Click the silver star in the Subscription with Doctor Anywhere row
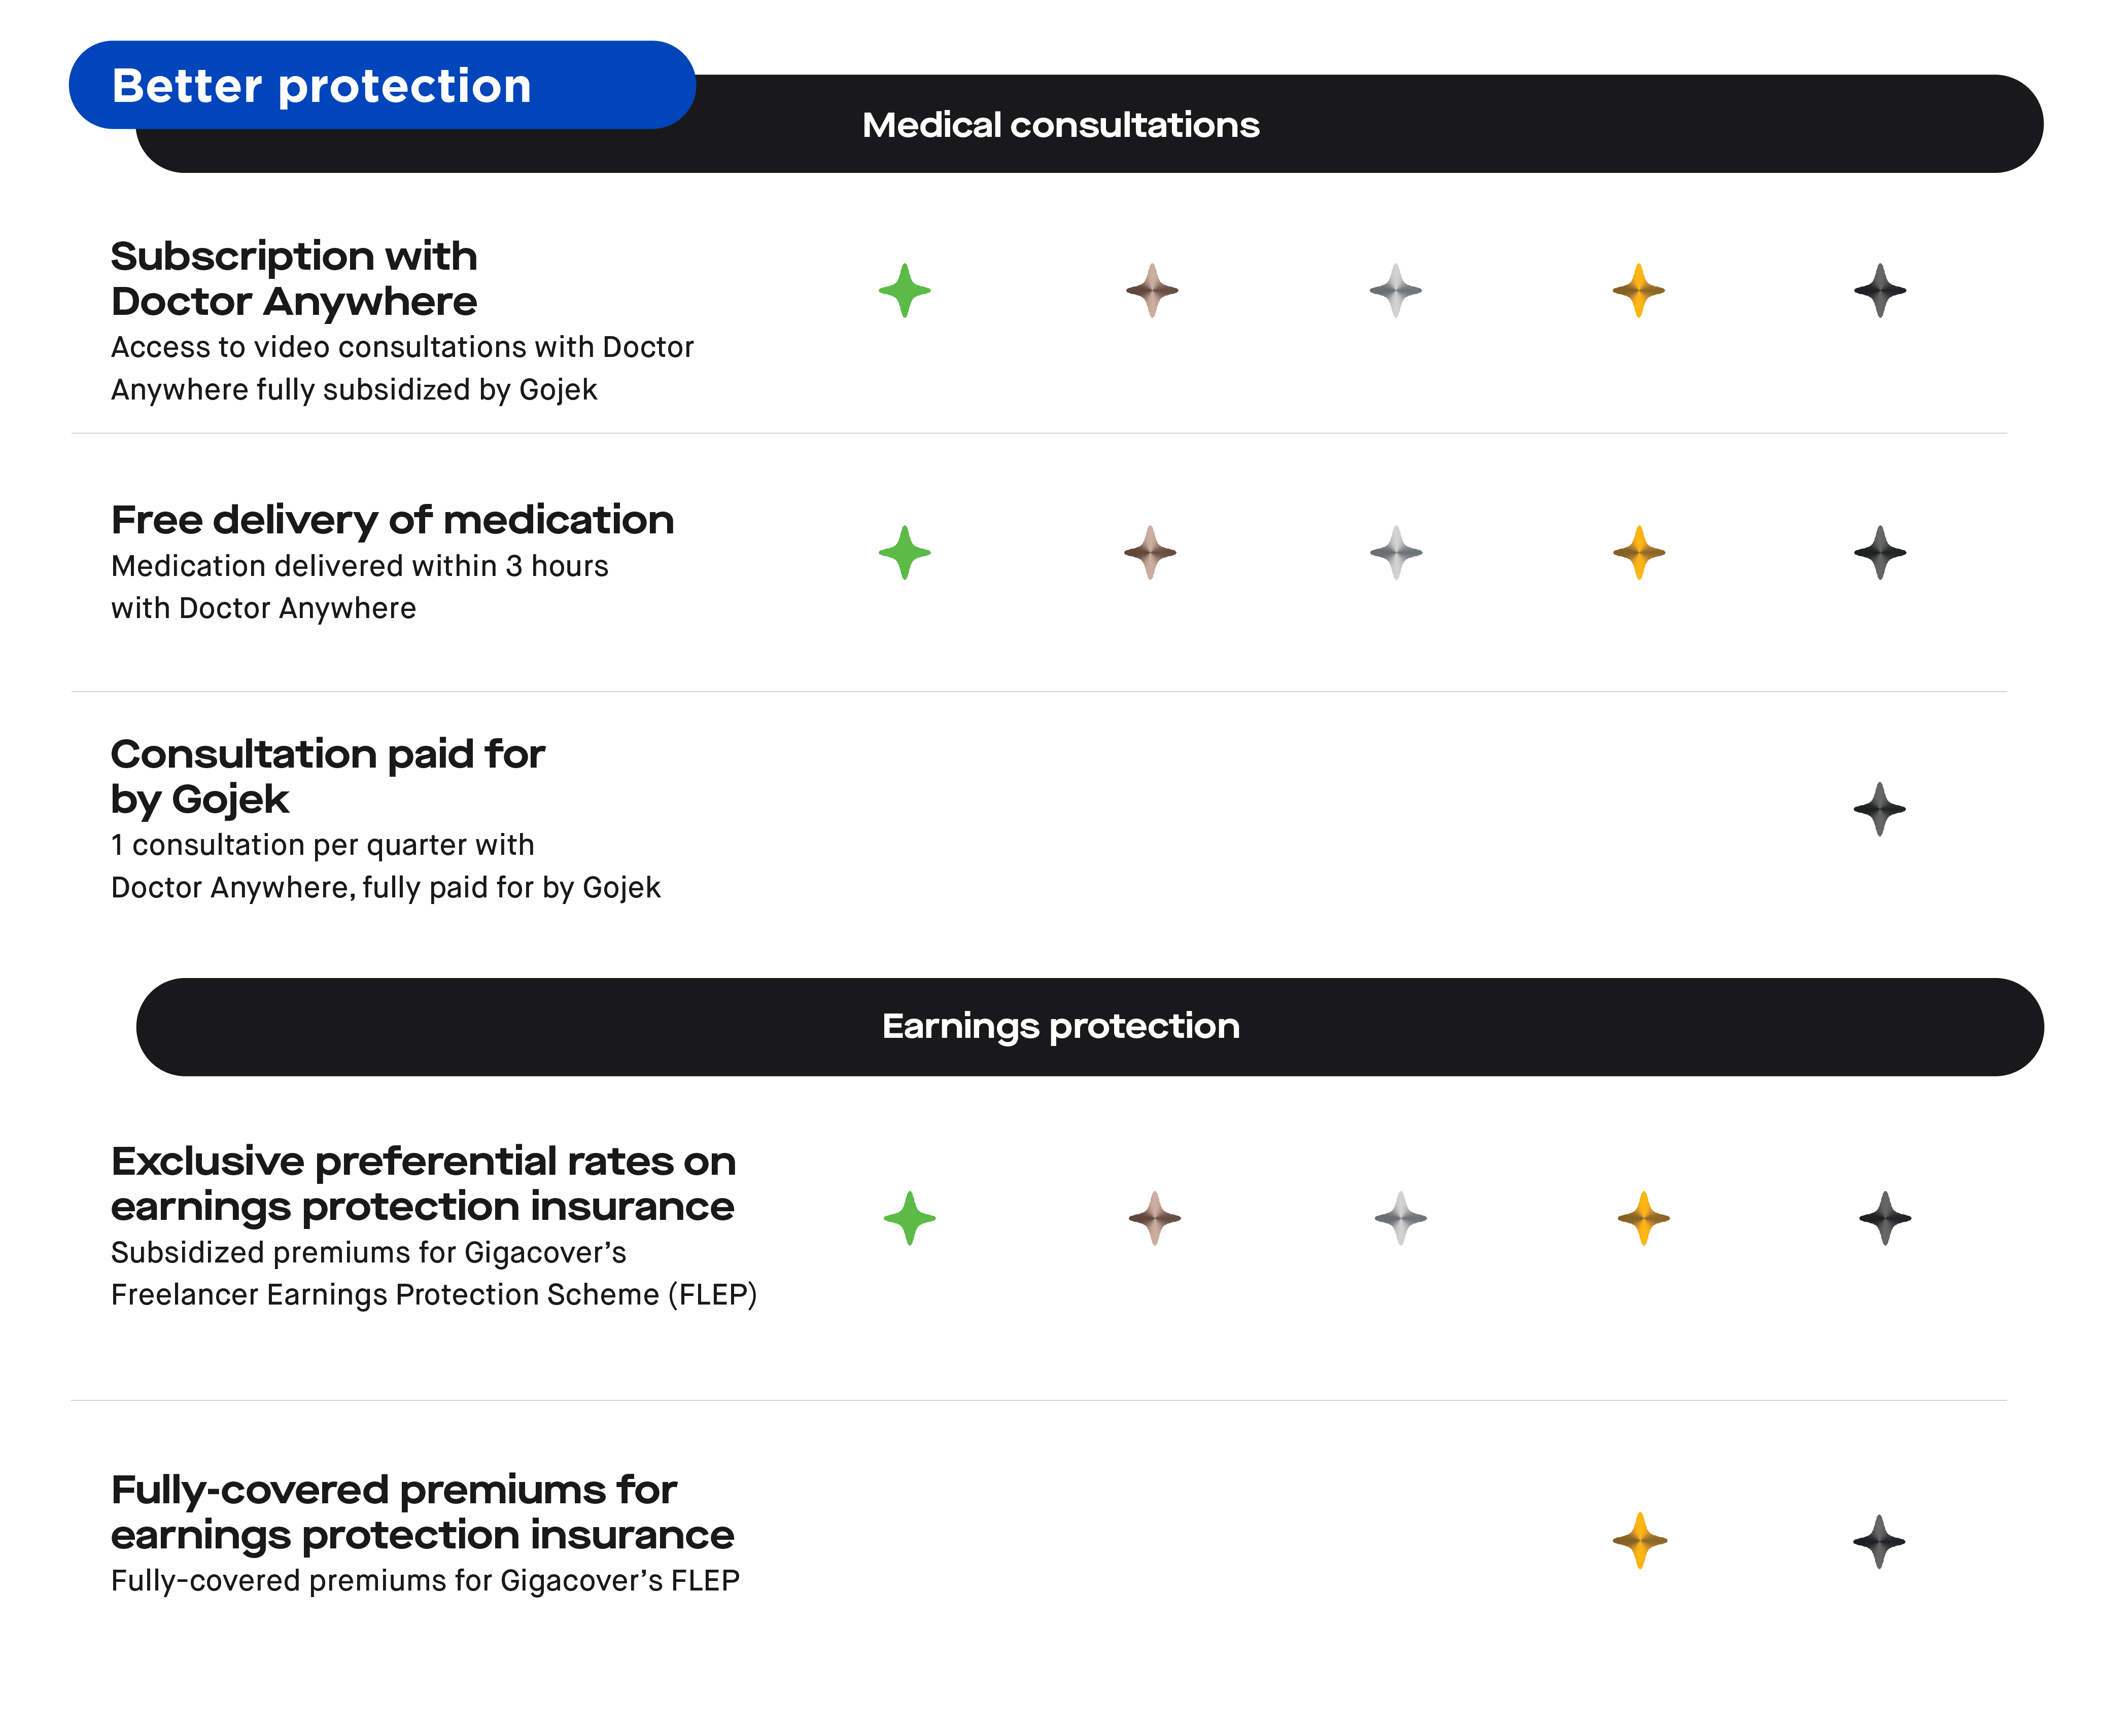2114x1736 pixels. [1396, 291]
